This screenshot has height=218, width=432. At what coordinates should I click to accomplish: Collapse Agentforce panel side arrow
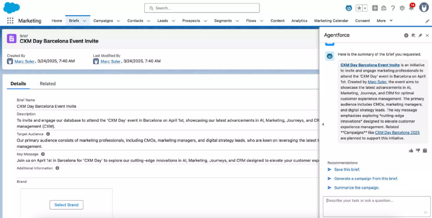pos(323,124)
